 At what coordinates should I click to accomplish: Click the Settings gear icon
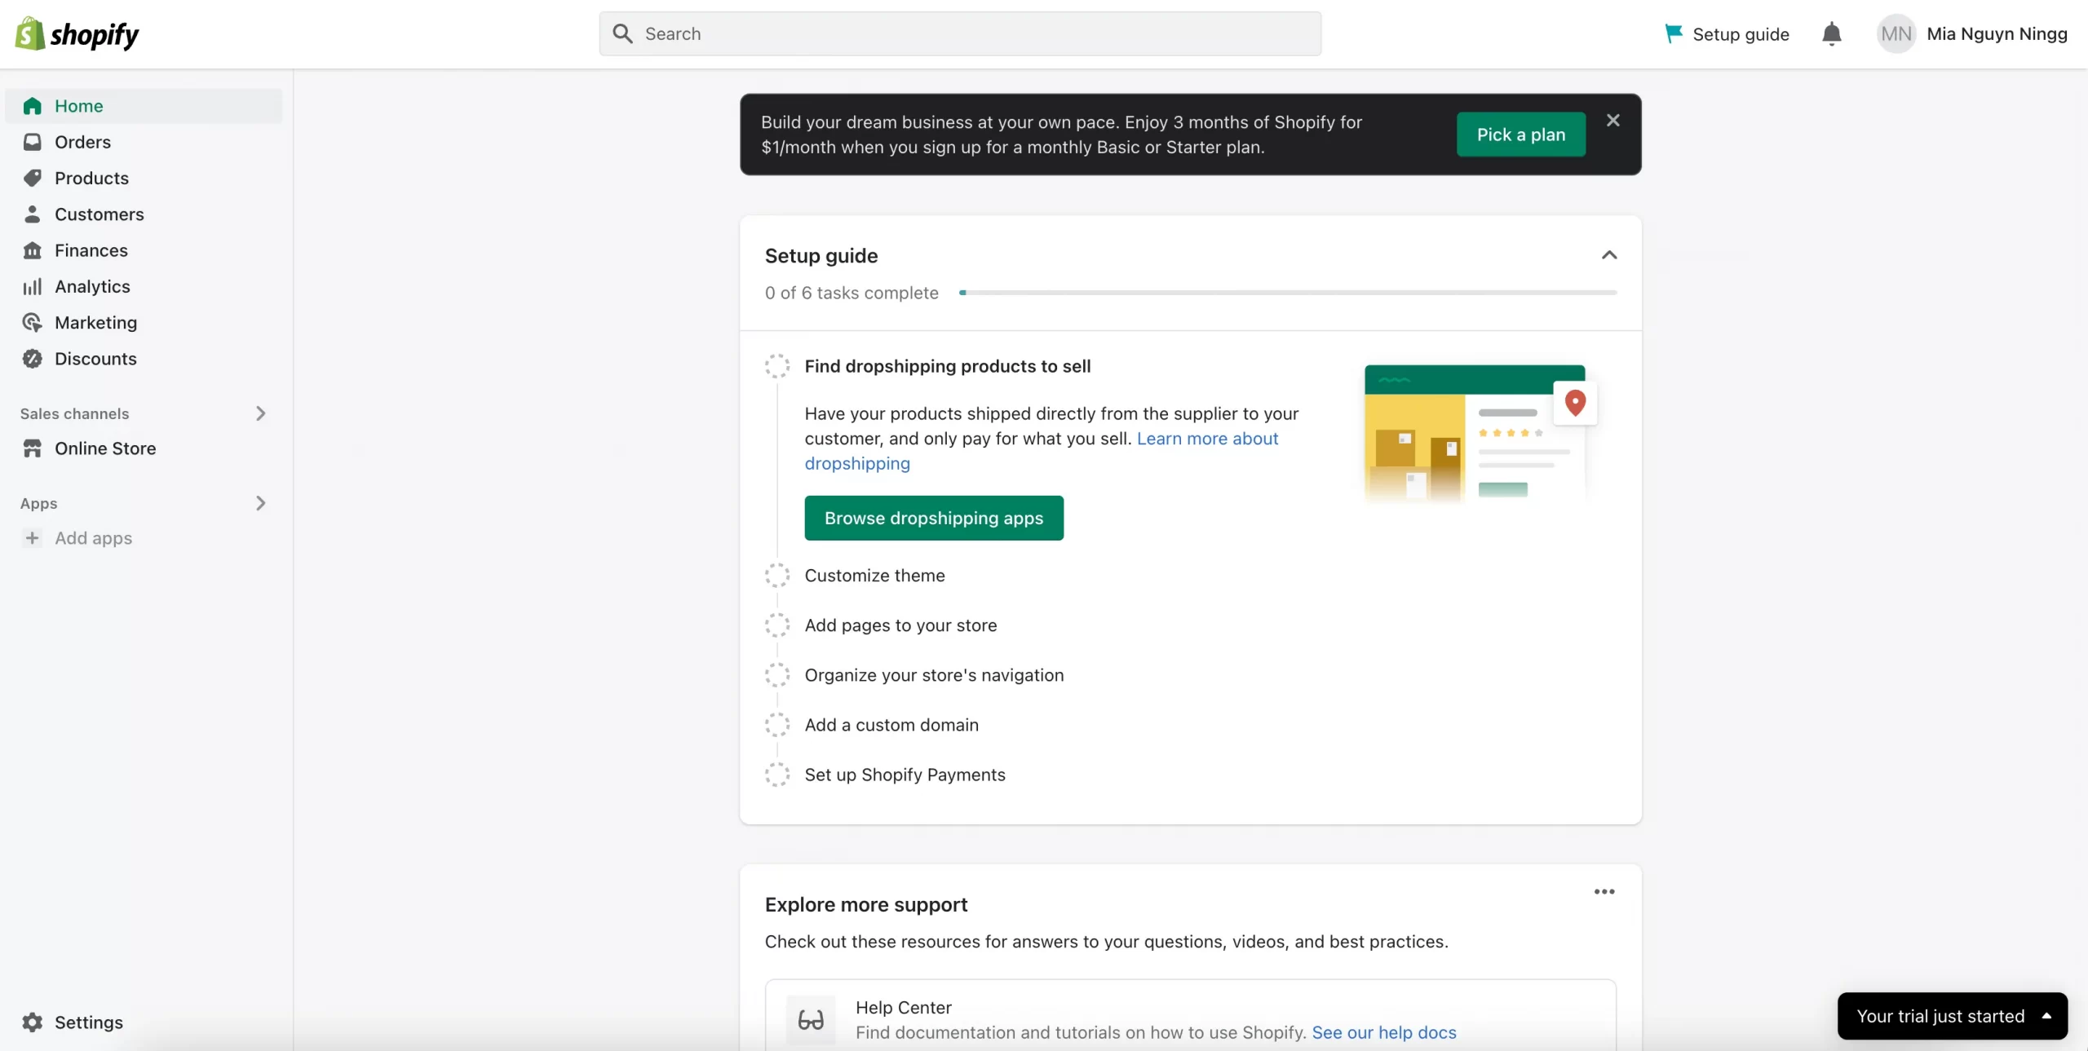coord(33,1022)
